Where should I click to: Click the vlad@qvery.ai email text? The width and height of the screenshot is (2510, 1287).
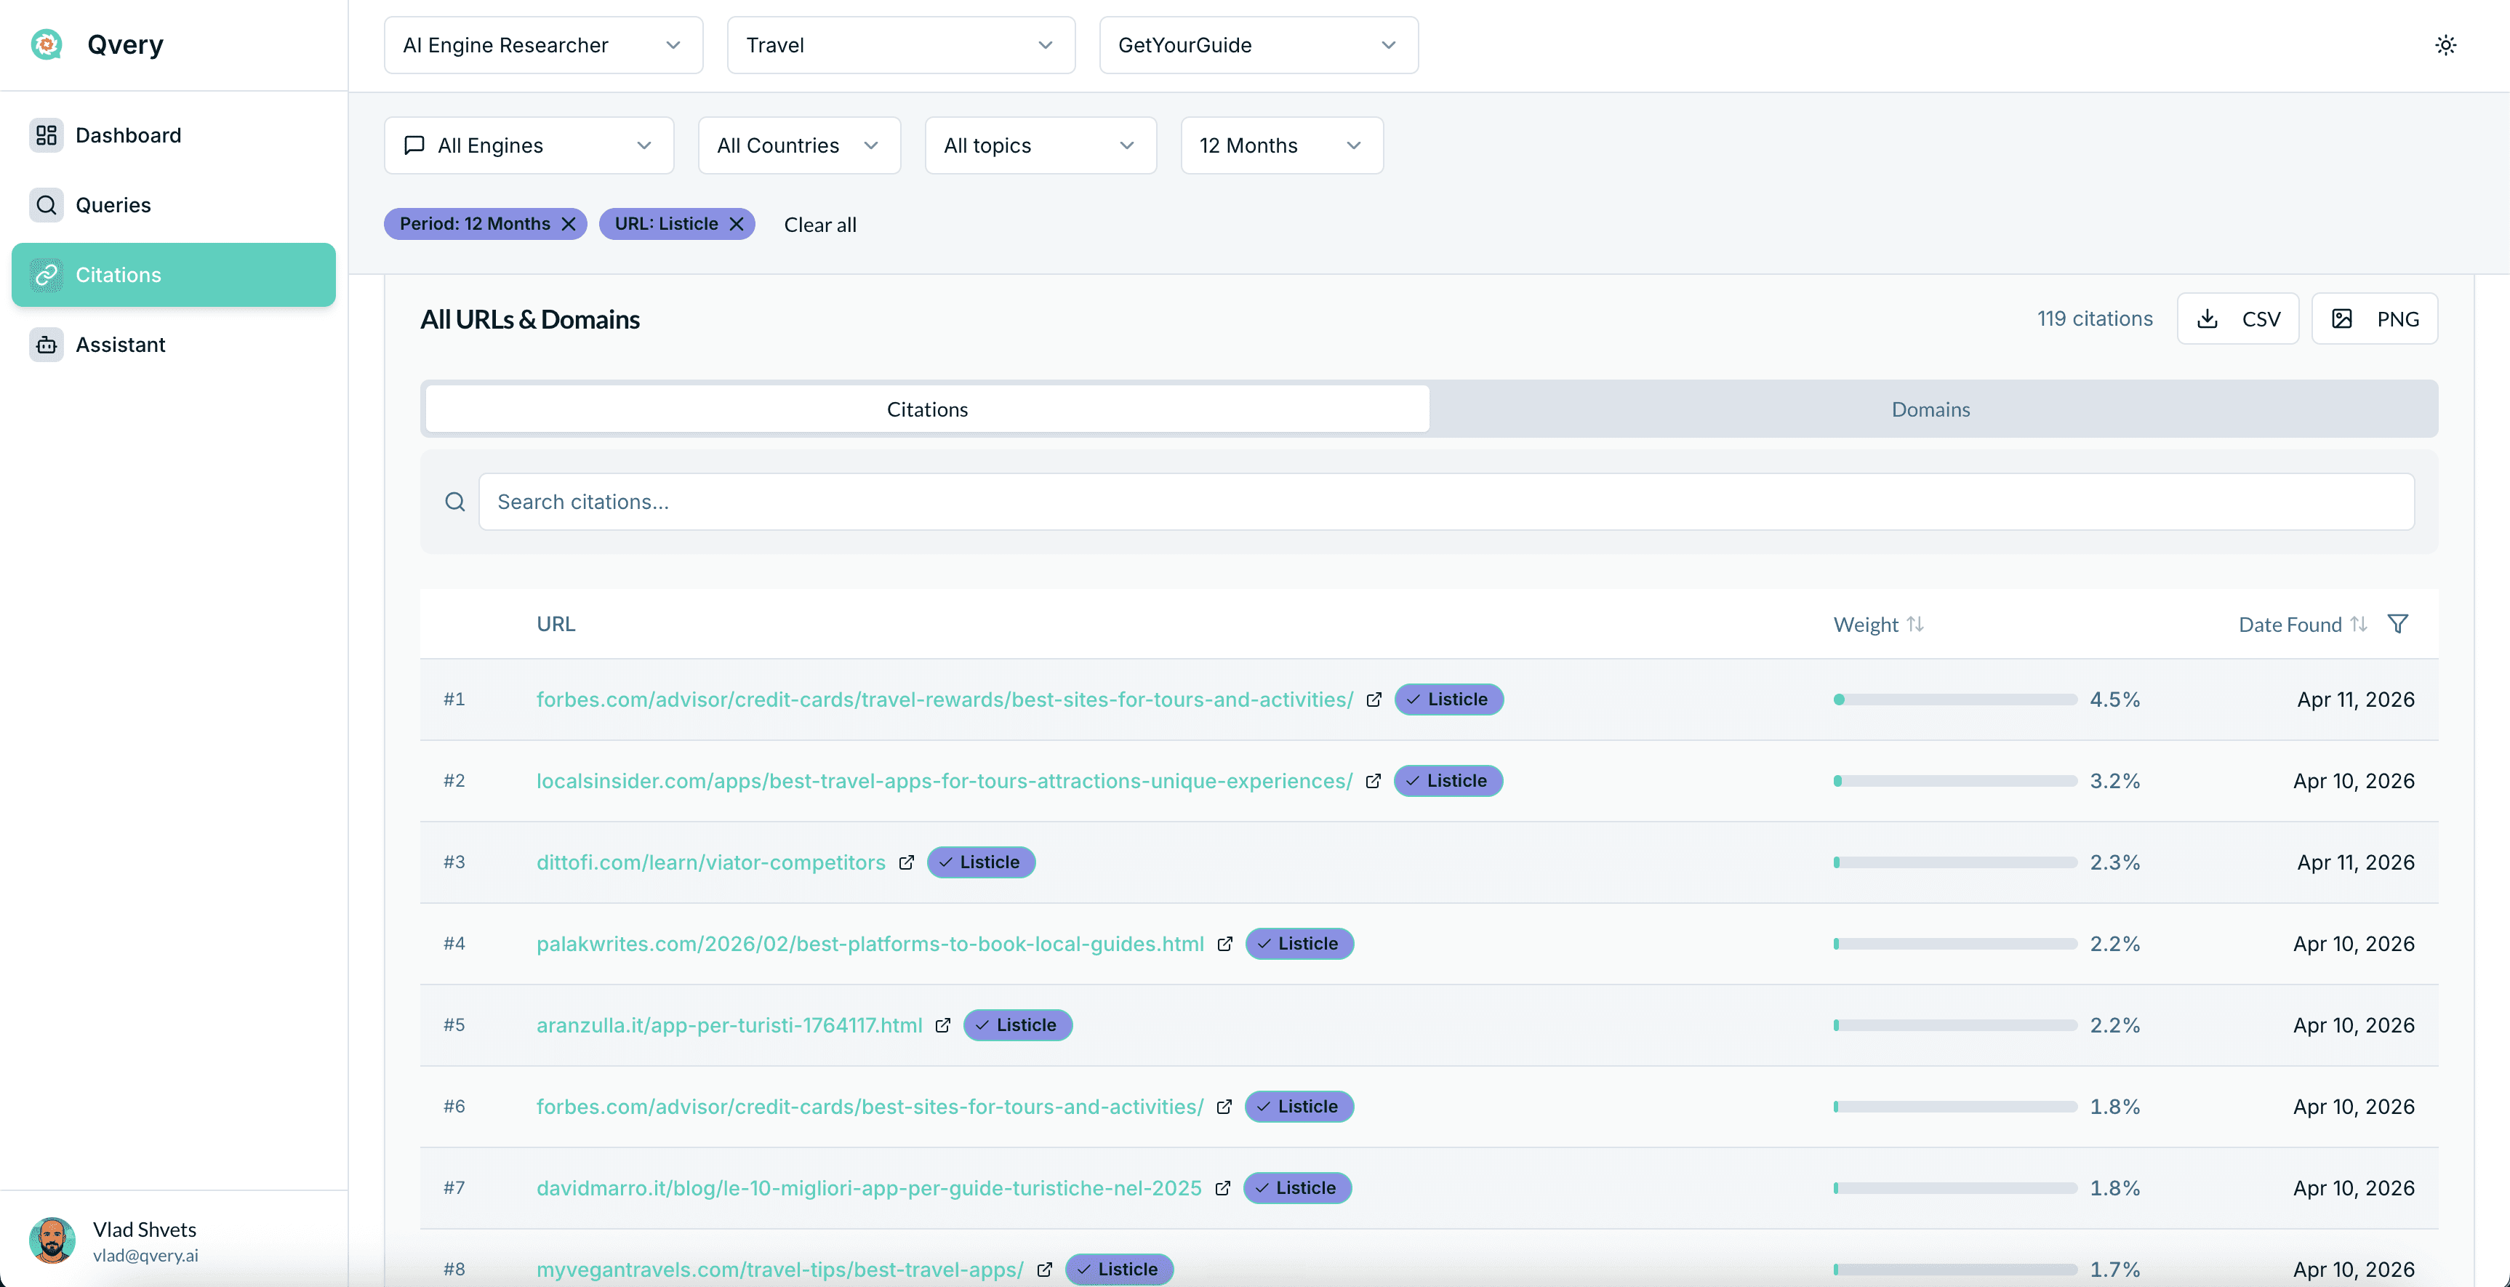pos(145,1256)
